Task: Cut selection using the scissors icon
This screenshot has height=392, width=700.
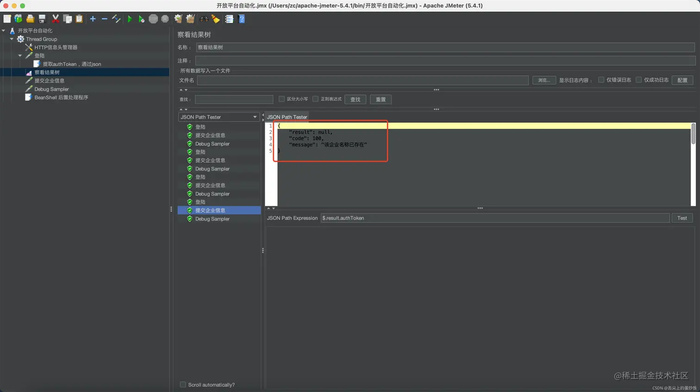Action: [56, 19]
